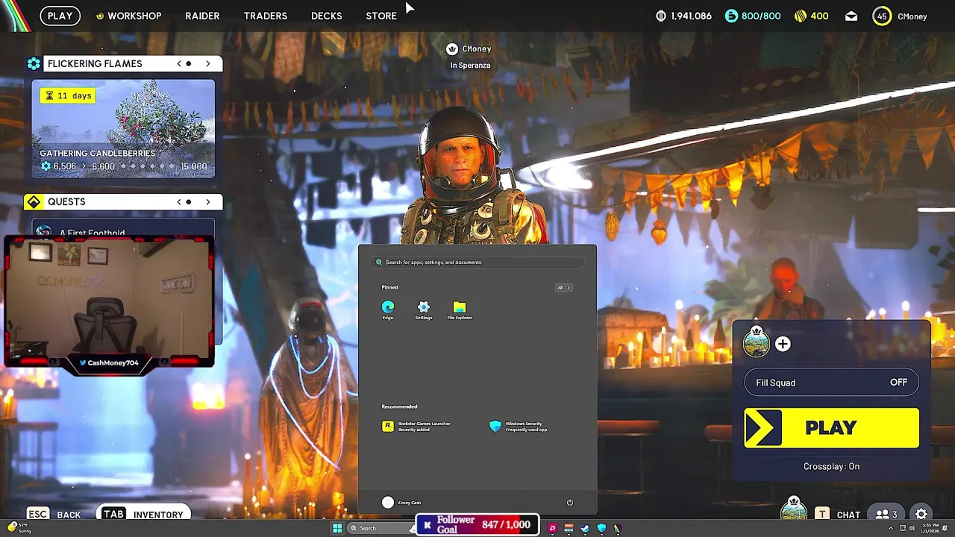
Task: Open the AMD software taskbar icon
Action: [552, 528]
